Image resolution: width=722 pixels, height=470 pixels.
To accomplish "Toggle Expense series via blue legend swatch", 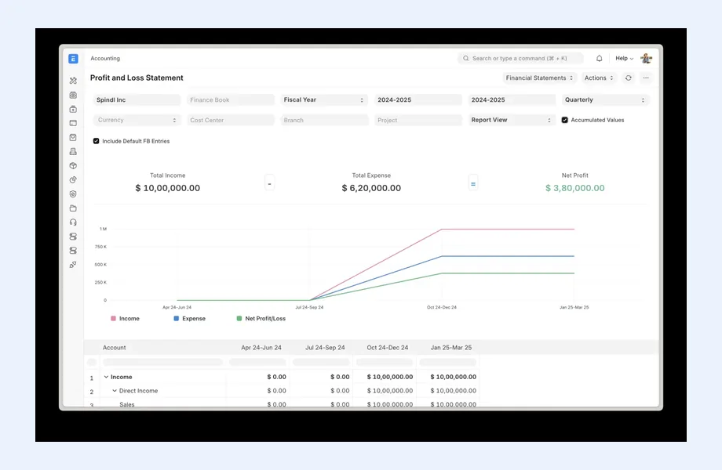I will [177, 318].
